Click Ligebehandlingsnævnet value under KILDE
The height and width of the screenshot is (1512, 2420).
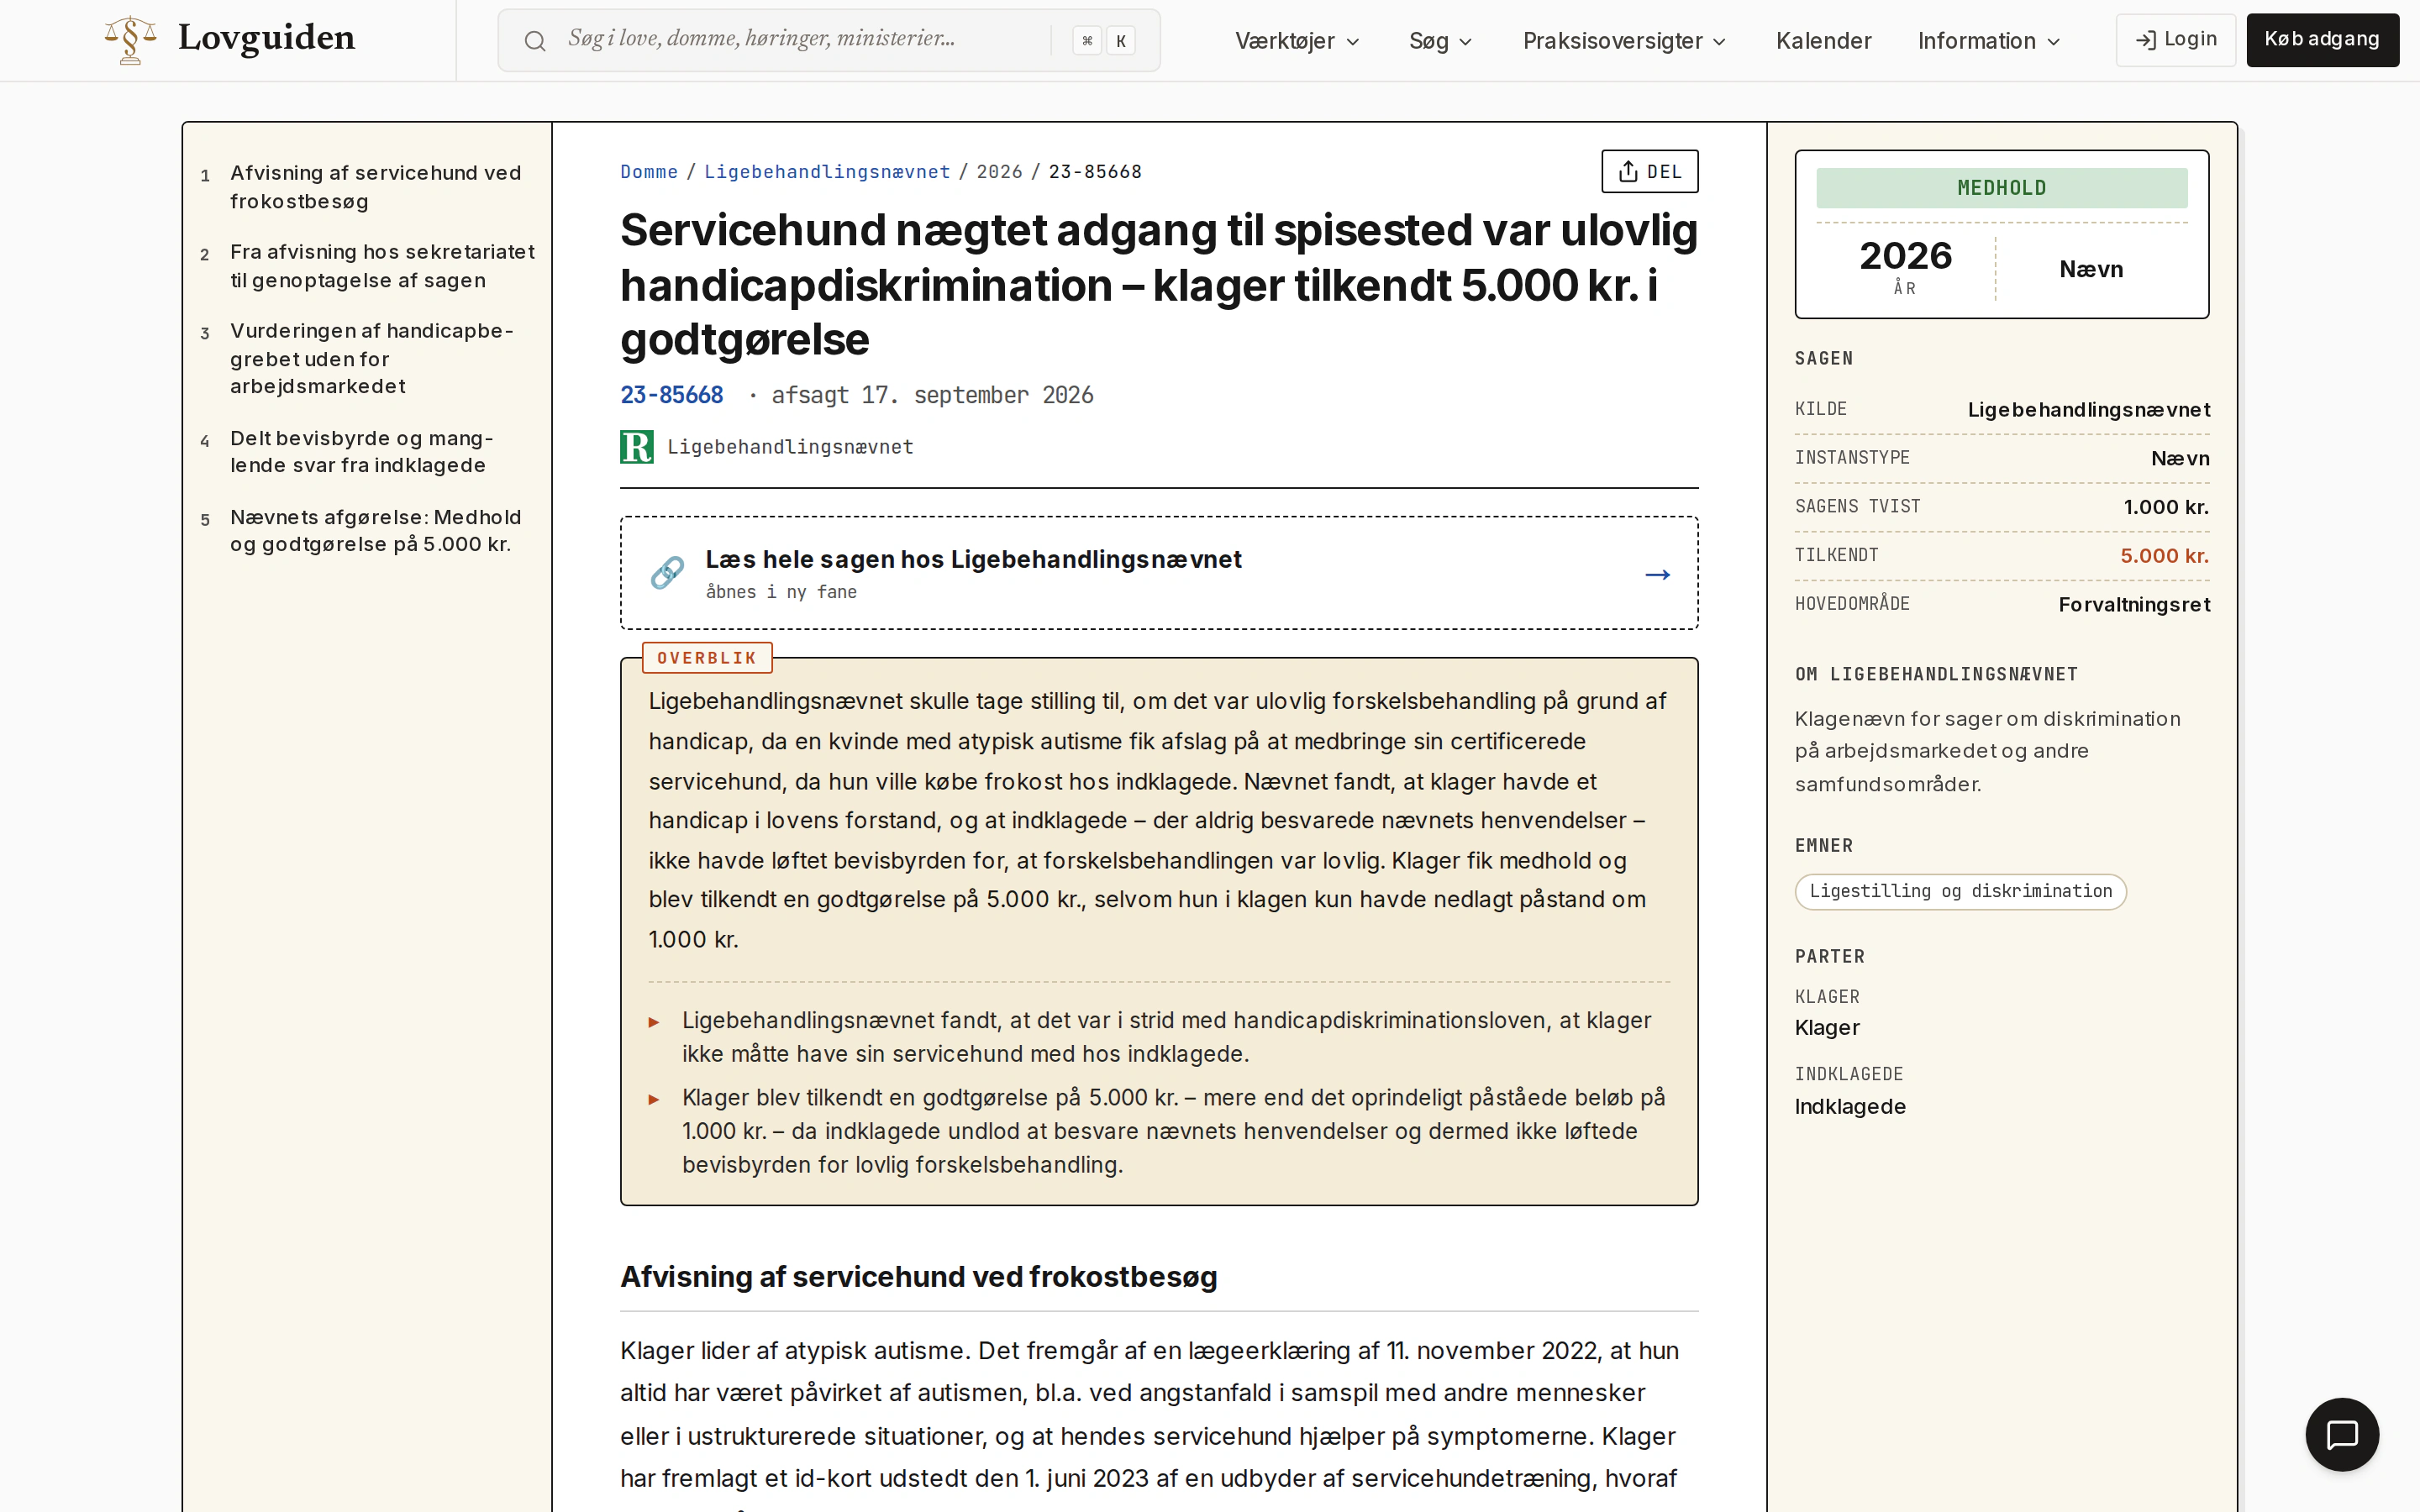(x=2088, y=410)
